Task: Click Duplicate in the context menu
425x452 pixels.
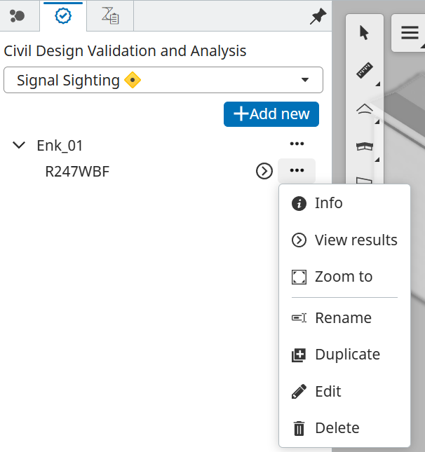Action: (x=347, y=355)
